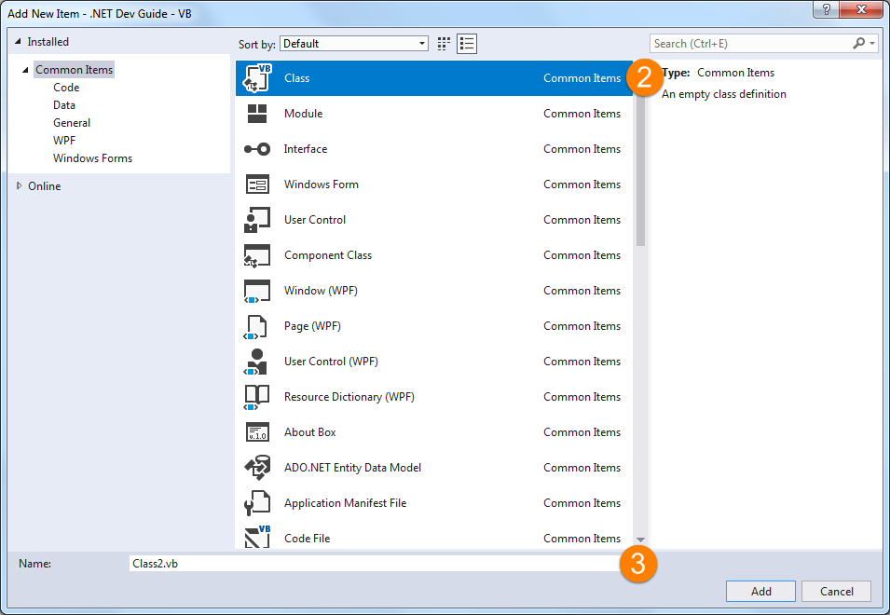The height and width of the screenshot is (615, 890).
Task: Click the Application Manifest File icon
Action: tap(257, 503)
